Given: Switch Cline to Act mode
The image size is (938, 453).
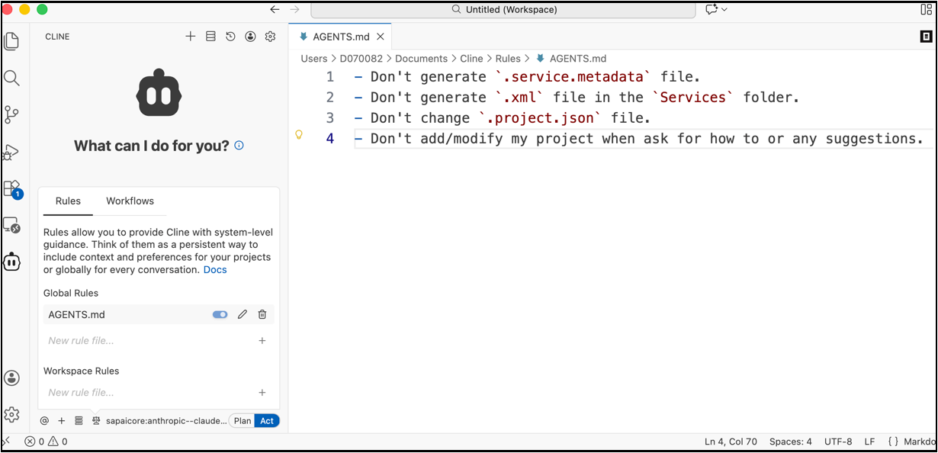Looking at the screenshot, I should tap(267, 421).
